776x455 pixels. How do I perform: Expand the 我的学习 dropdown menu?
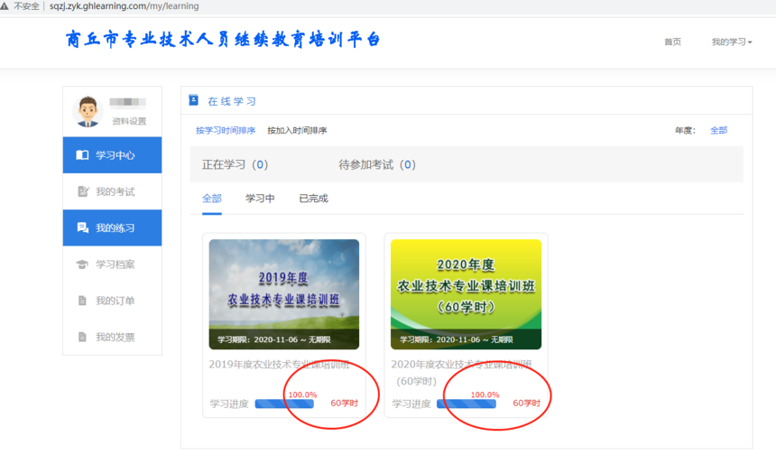click(732, 42)
